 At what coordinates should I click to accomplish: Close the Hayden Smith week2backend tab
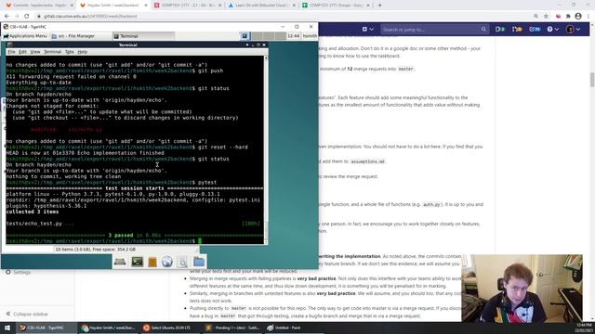tap(146, 6)
